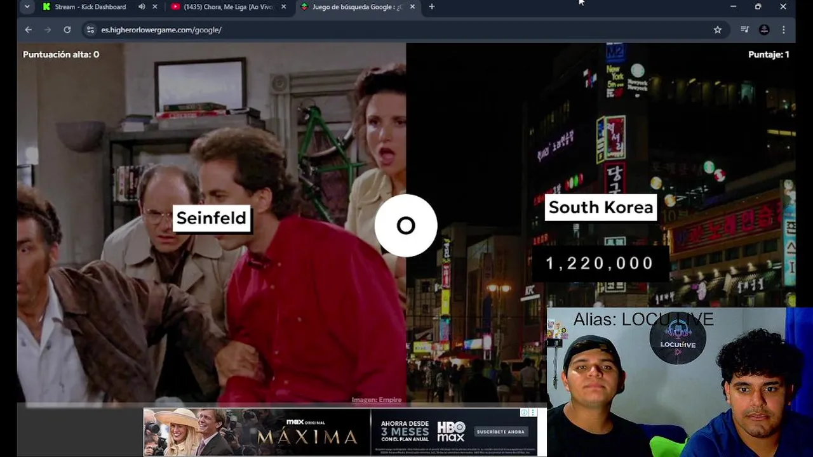Go back to the previous page
This screenshot has height=457, width=813.
[28, 30]
